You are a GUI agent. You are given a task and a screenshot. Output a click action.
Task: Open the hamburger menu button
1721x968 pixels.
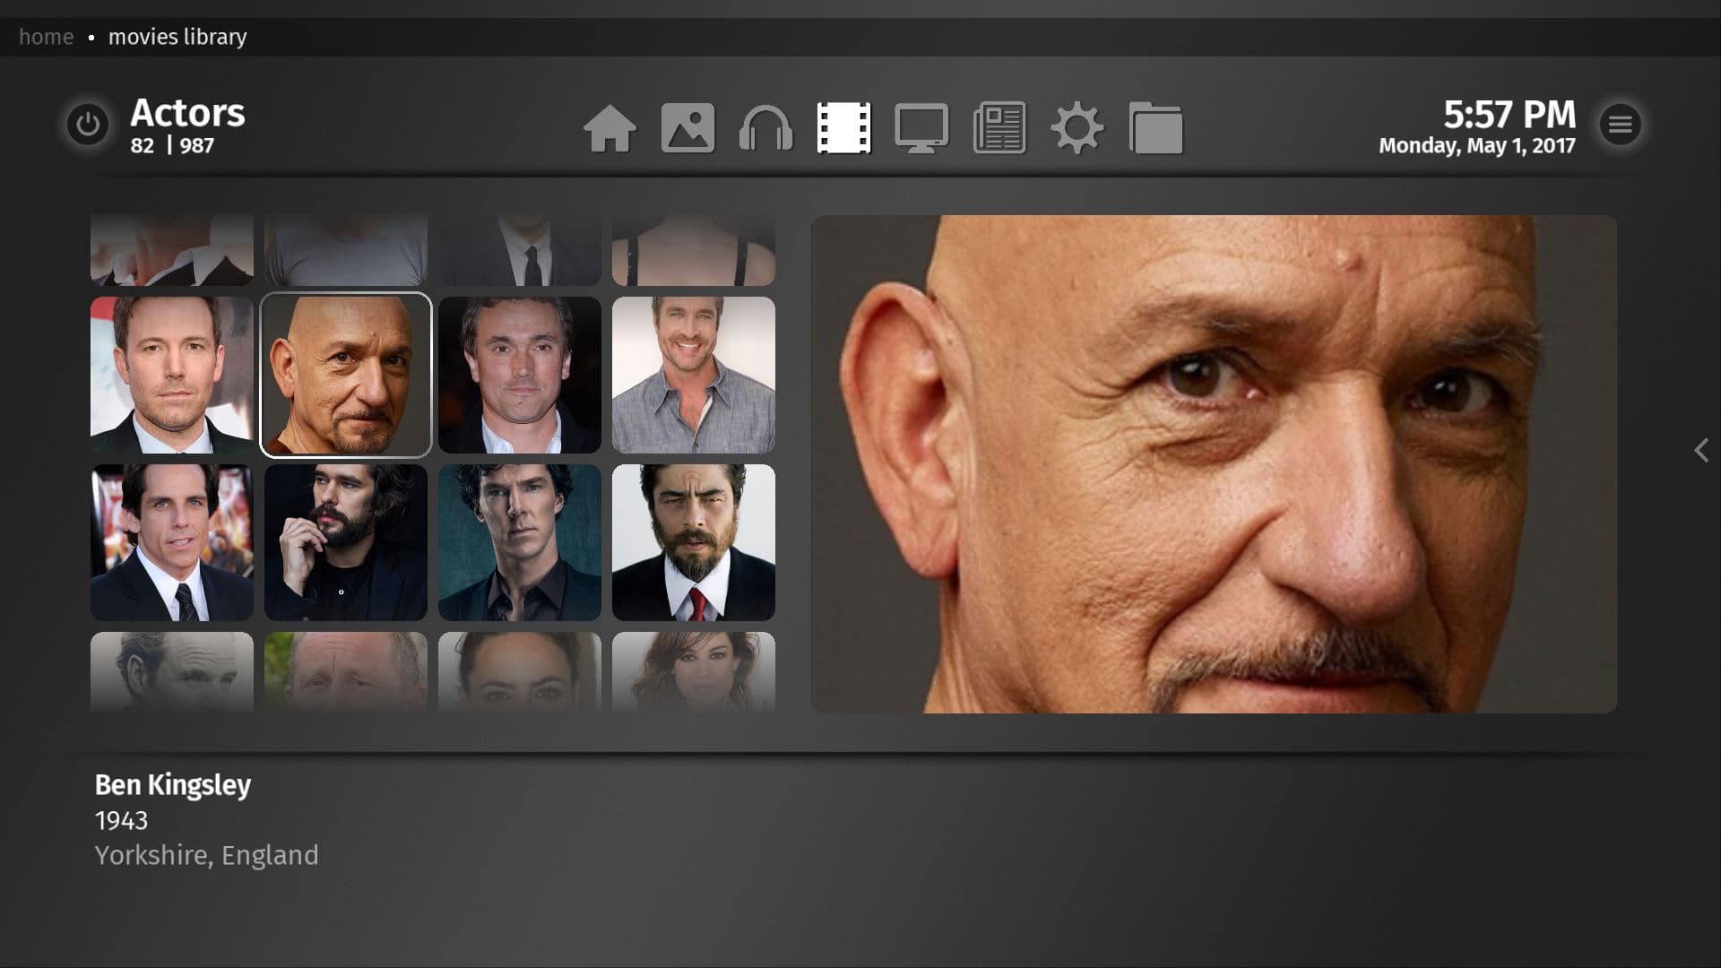click(x=1620, y=125)
